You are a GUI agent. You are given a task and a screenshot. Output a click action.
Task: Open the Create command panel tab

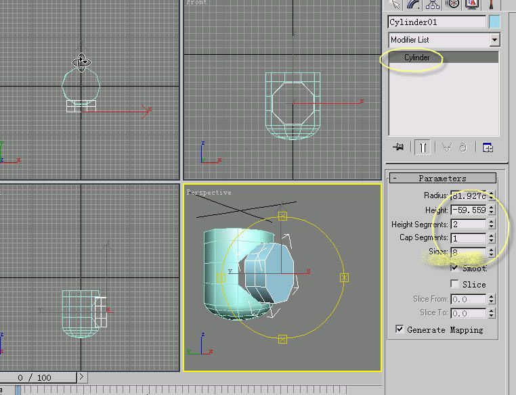click(x=395, y=4)
